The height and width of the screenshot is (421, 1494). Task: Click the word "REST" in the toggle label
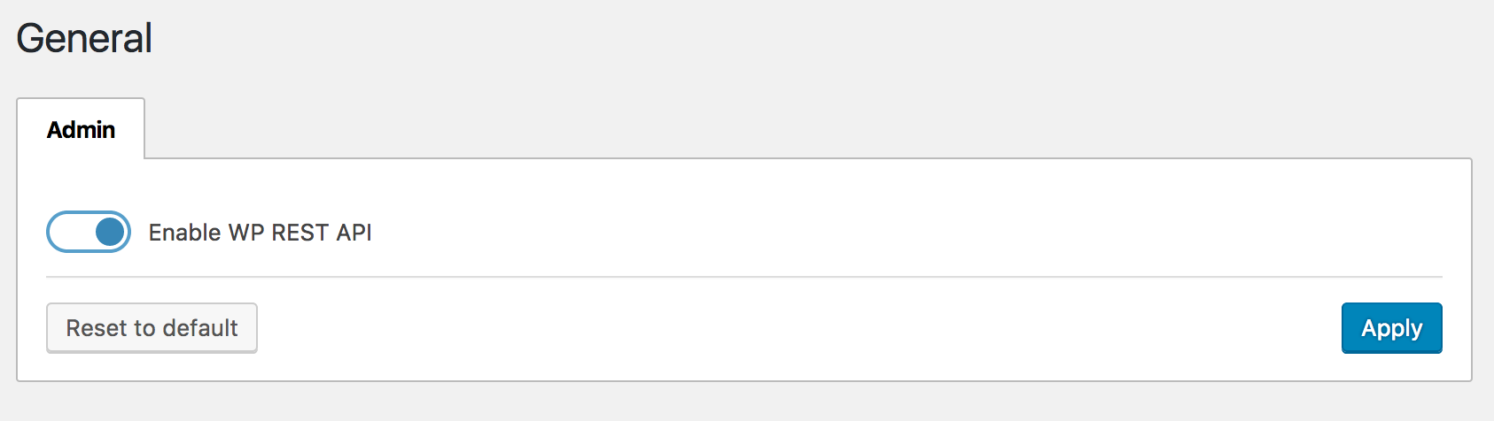pyautogui.click(x=300, y=233)
